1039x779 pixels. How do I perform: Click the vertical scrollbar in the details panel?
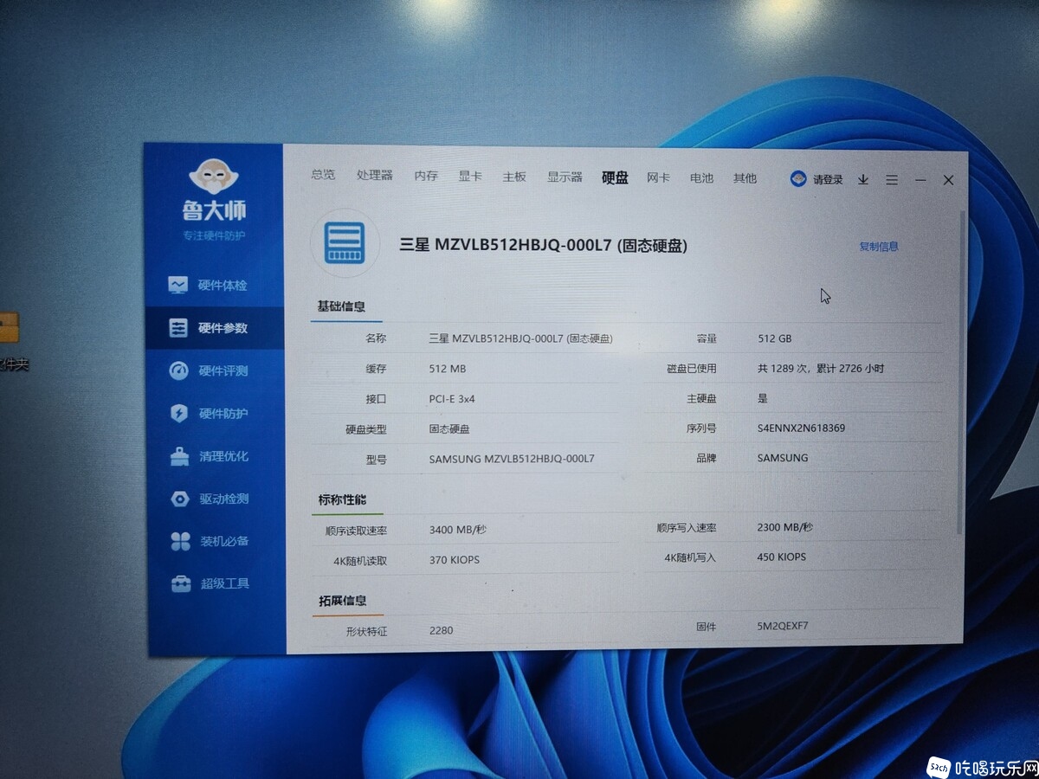point(959,372)
